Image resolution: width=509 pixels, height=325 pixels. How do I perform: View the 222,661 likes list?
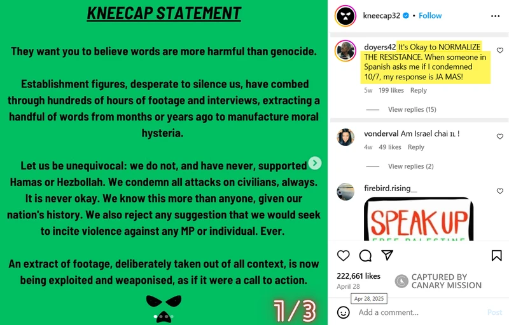pos(358,276)
